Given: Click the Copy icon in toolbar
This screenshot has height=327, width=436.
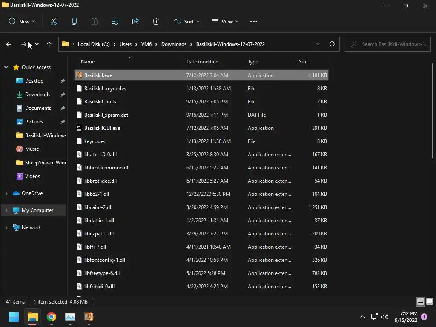Looking at the screenshot, I should tap(74, 21).
